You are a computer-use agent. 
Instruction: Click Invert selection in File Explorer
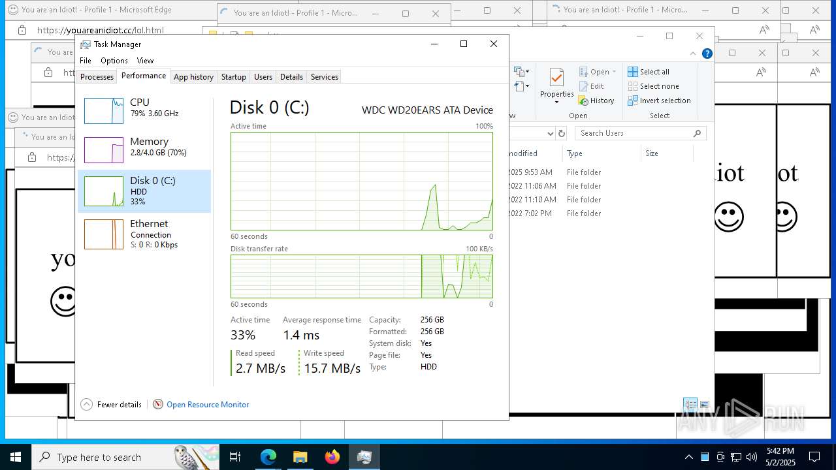tap(659, 101)
